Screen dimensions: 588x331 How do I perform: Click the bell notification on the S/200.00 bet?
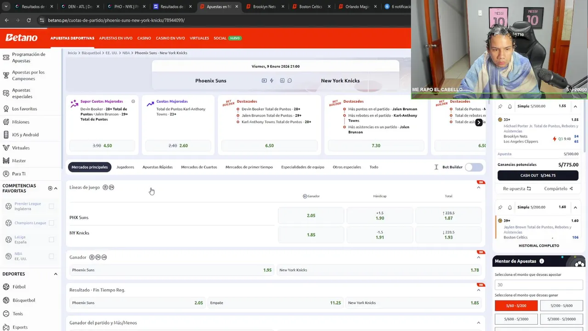click(510, 207)
